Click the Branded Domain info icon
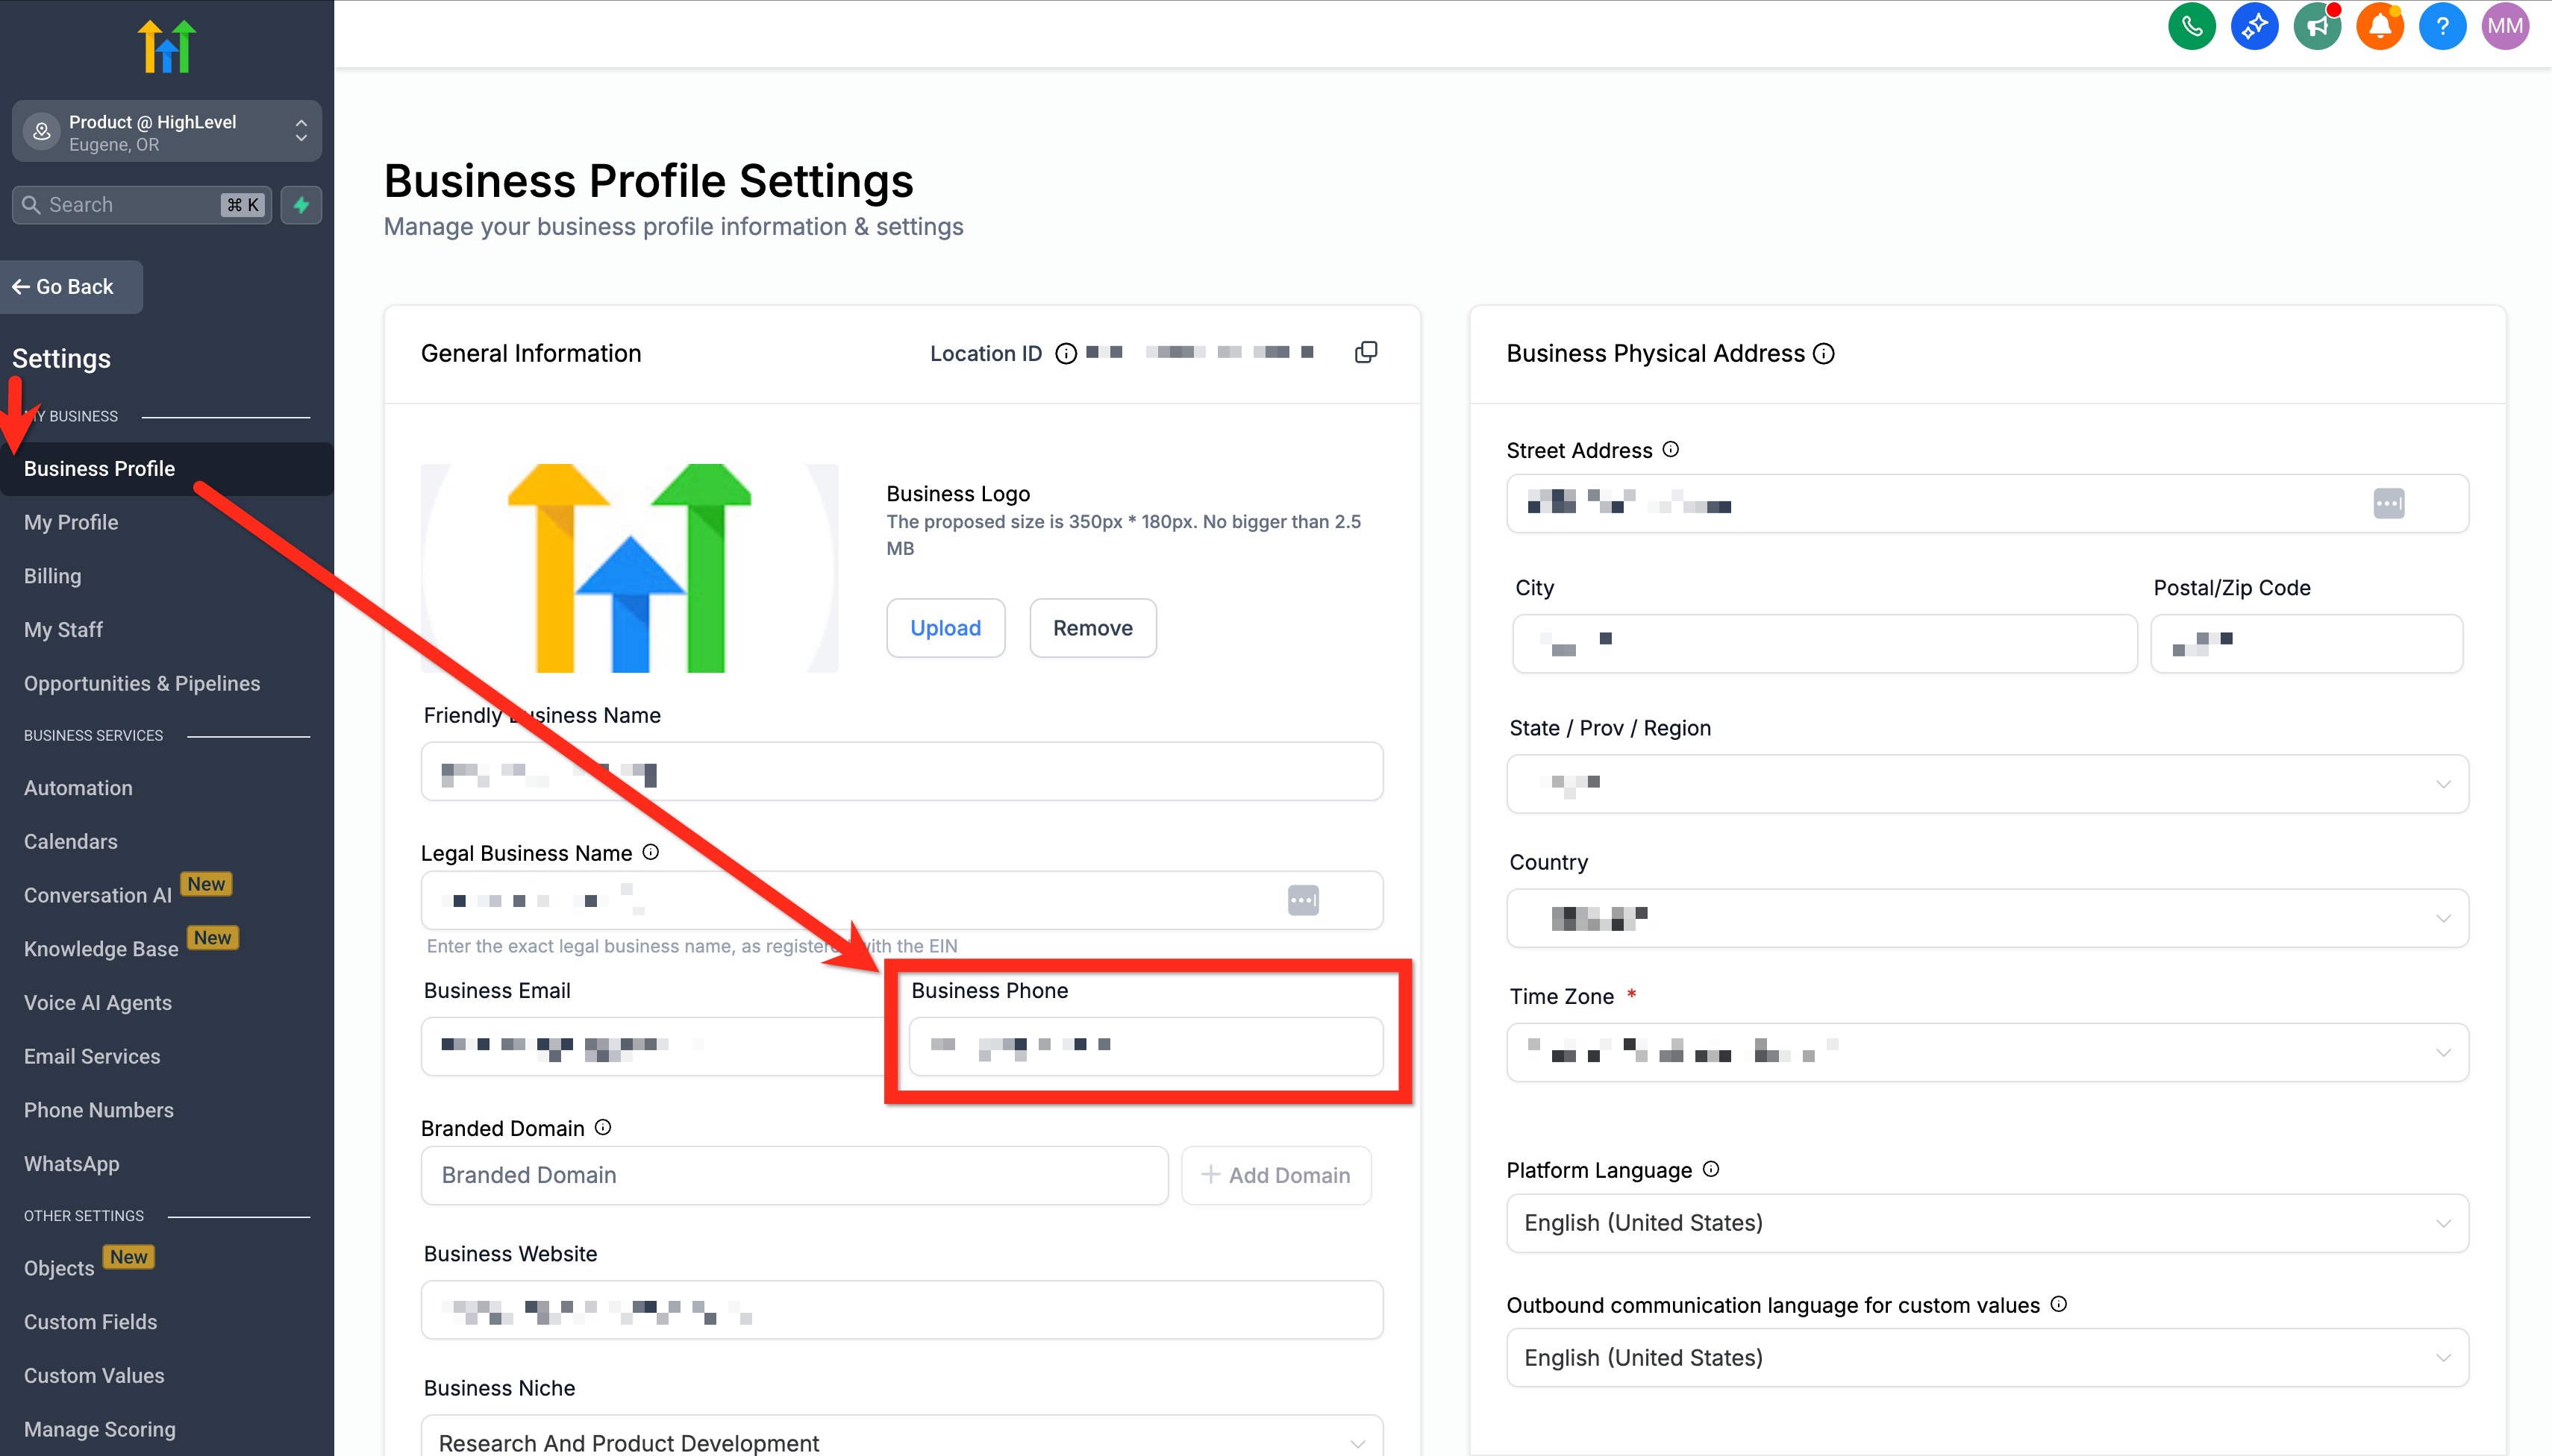This screenshot has height=1456, width=2552. pyautogui.click(x=603, y=1127)
